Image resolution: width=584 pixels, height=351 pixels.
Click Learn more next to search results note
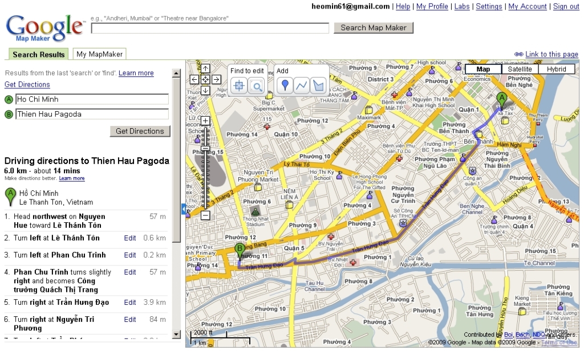pos(136,73)
